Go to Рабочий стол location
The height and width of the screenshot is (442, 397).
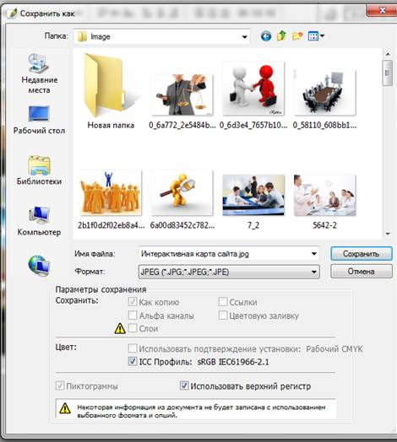pyautogui.click(x=39, y=121)
